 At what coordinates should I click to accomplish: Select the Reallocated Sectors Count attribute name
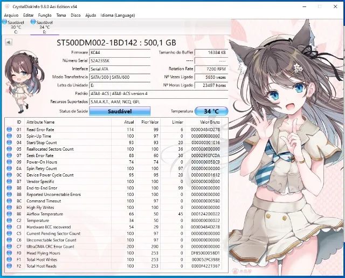pos(50,149)
